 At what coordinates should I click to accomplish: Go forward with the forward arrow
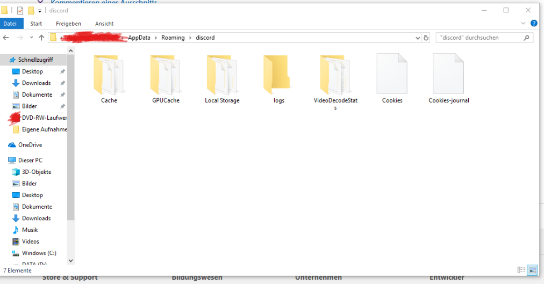(x=20, y=38)
